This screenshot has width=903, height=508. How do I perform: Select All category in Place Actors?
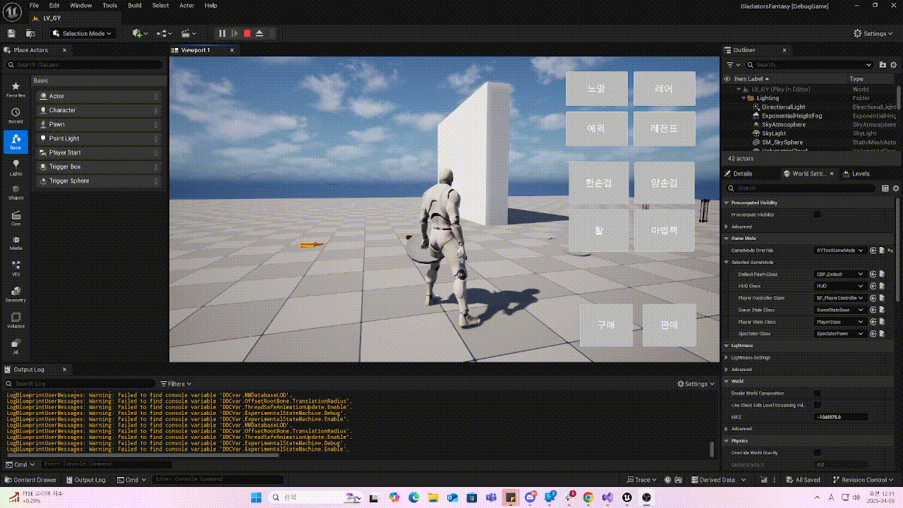click(x=16, y=346)
